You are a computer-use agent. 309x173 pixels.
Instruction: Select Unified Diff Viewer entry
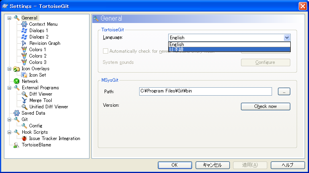(49, 107)
